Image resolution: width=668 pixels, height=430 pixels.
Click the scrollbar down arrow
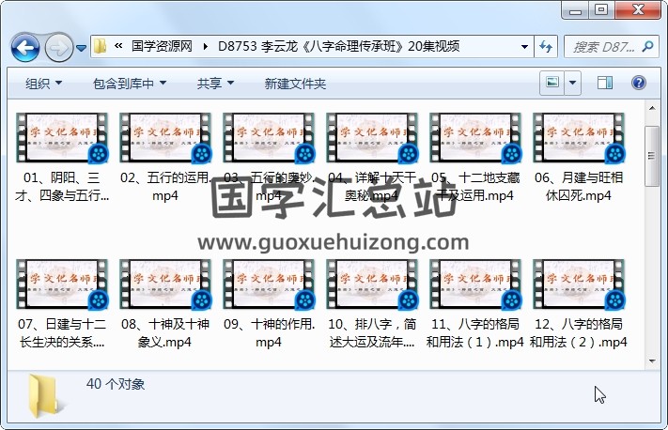[x=652, y=361]
